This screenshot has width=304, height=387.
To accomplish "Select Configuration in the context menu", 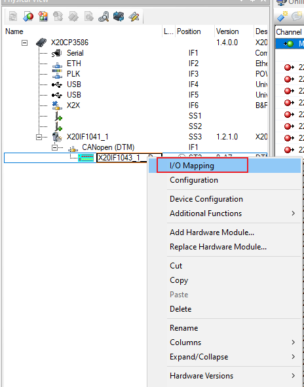I will click(x=225, y=180).
